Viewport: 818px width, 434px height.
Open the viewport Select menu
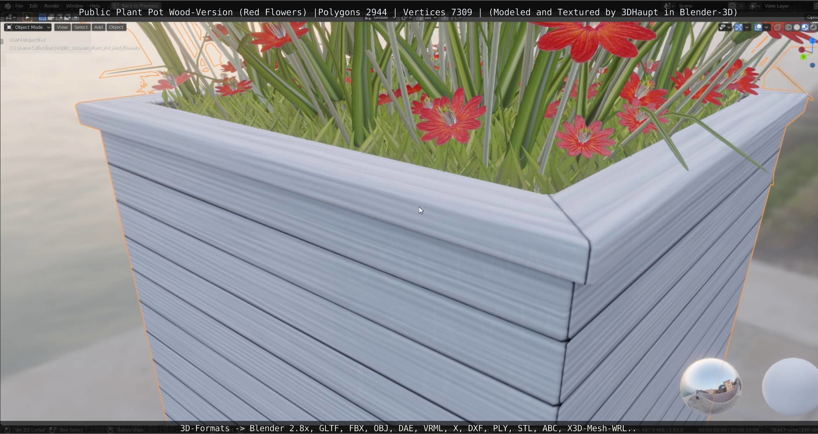[81, 27]
